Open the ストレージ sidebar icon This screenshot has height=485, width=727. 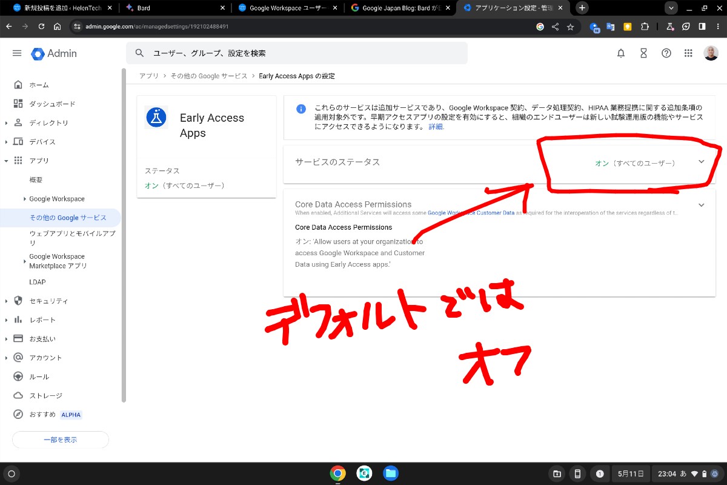tap(18, 395)
